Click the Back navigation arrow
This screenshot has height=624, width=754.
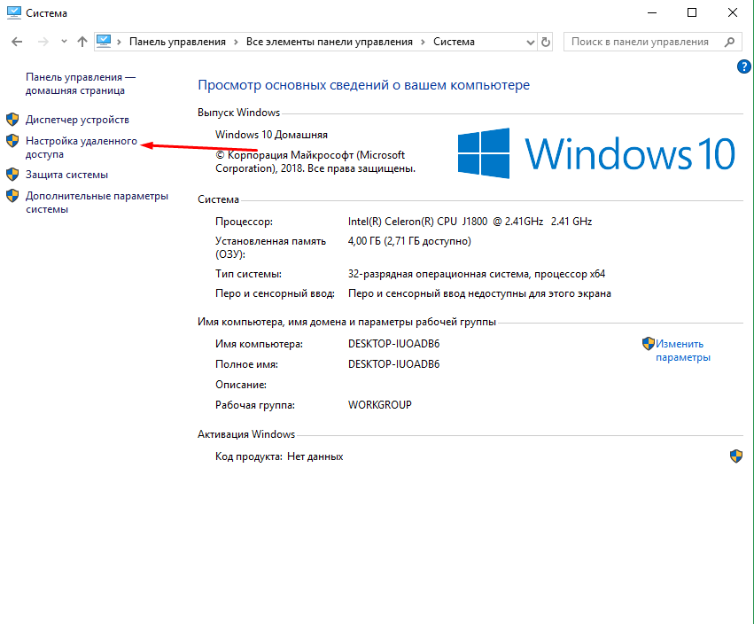tap(18, 42)
